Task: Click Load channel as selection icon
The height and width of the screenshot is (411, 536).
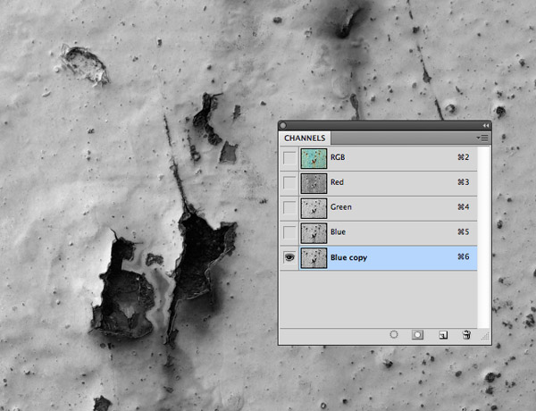Action: click(393, 334)
